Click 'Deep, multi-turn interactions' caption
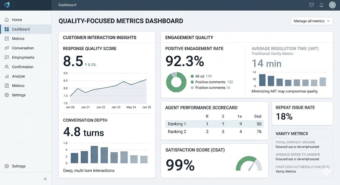 tap(89, 170)
